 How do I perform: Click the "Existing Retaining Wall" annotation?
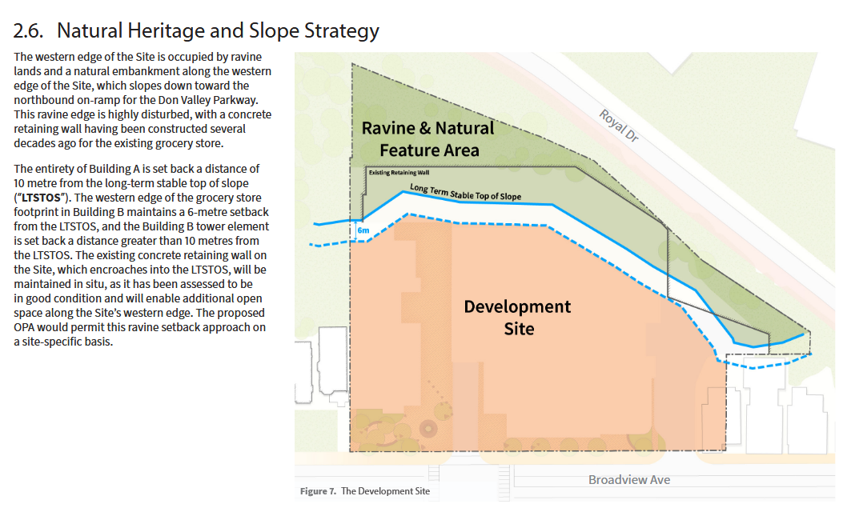(399, 172)
